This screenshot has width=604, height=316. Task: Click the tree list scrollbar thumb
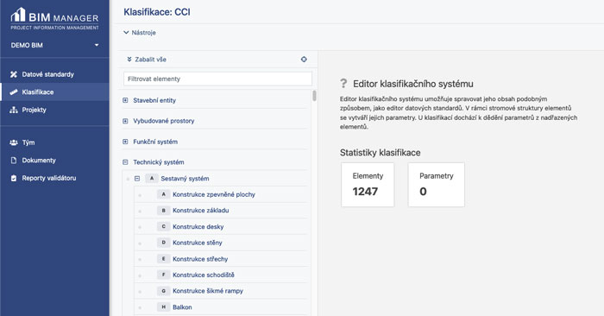(314, 96)
